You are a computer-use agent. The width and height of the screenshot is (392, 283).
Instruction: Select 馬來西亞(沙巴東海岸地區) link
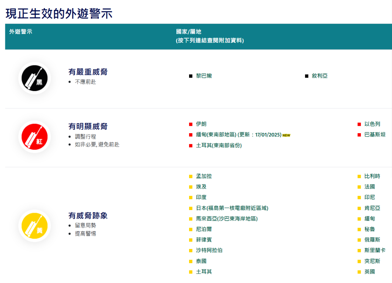(227, 219)
